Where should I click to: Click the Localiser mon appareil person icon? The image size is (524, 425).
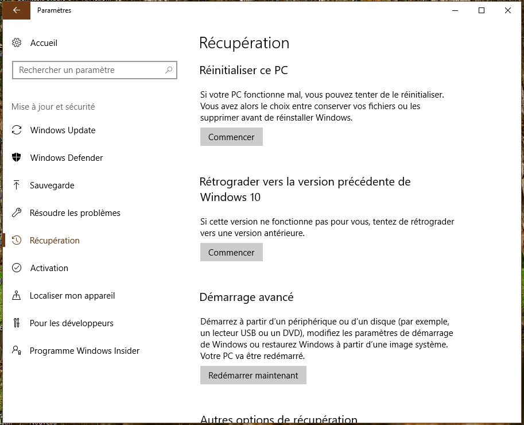[x=17, y=295]
